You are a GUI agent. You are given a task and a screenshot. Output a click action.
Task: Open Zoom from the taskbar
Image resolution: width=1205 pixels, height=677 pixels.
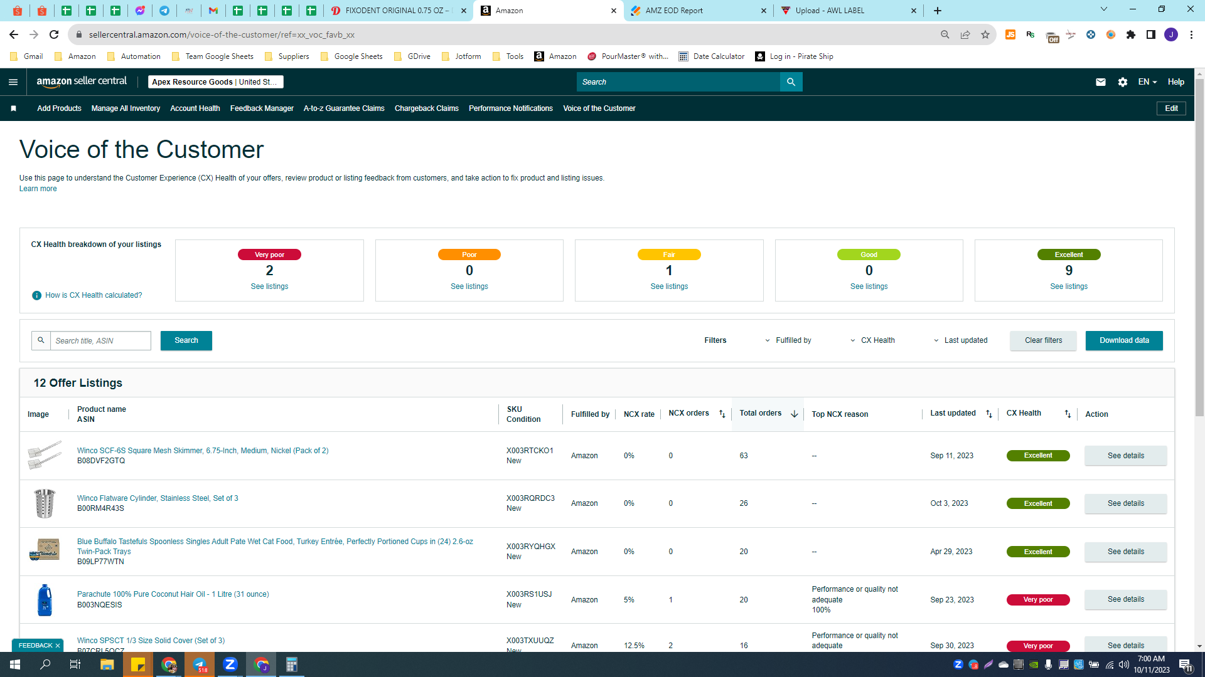(230, 664)
